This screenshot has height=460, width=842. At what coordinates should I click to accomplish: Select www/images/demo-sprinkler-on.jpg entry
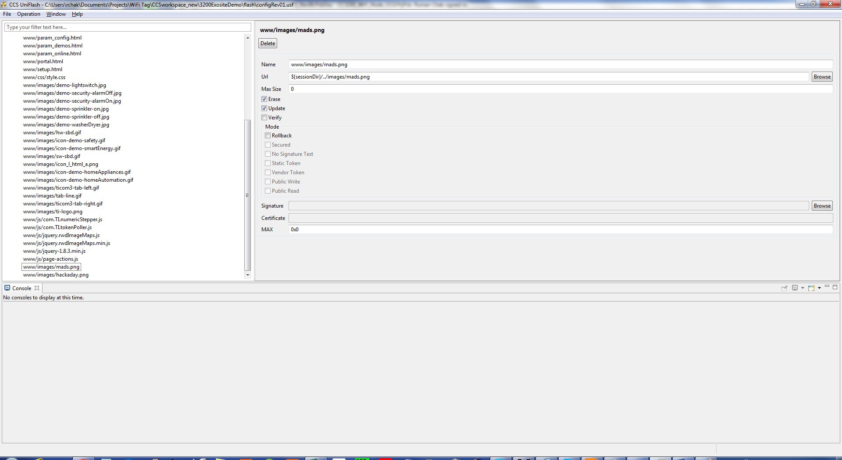click(x=66, y=109)
